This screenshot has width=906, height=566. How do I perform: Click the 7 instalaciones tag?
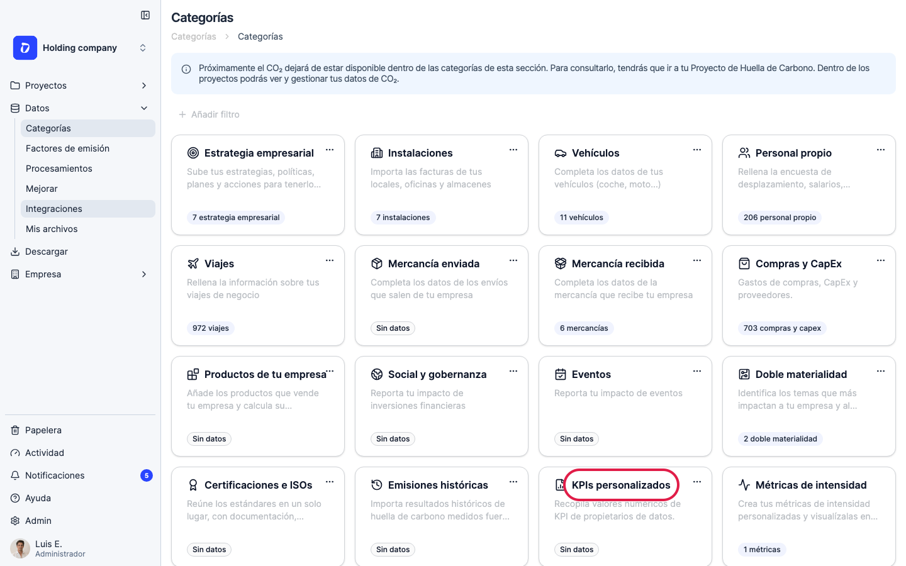(403, 218)
